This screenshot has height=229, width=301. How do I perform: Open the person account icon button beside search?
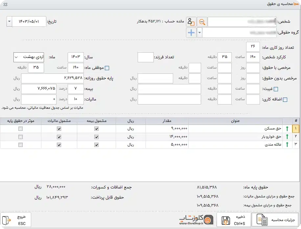coord(191,22)
